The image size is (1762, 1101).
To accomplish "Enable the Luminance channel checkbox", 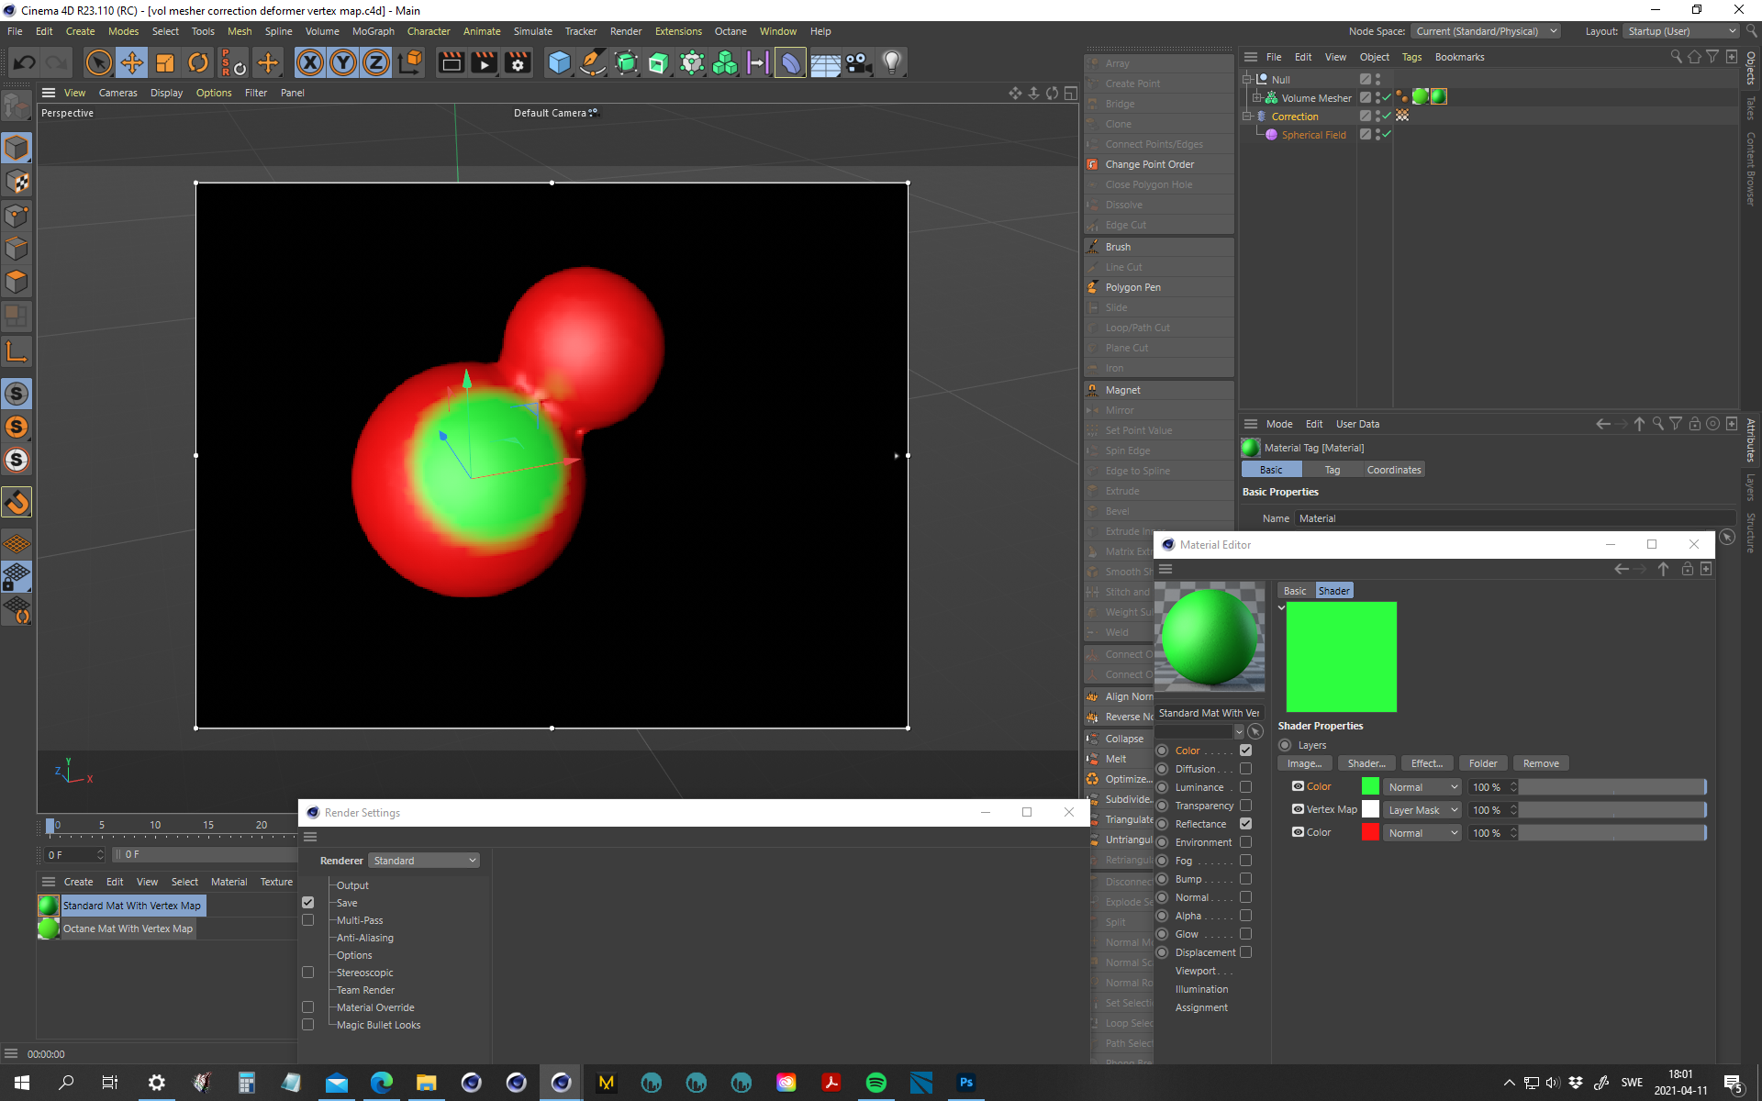I will (1245, 787).
